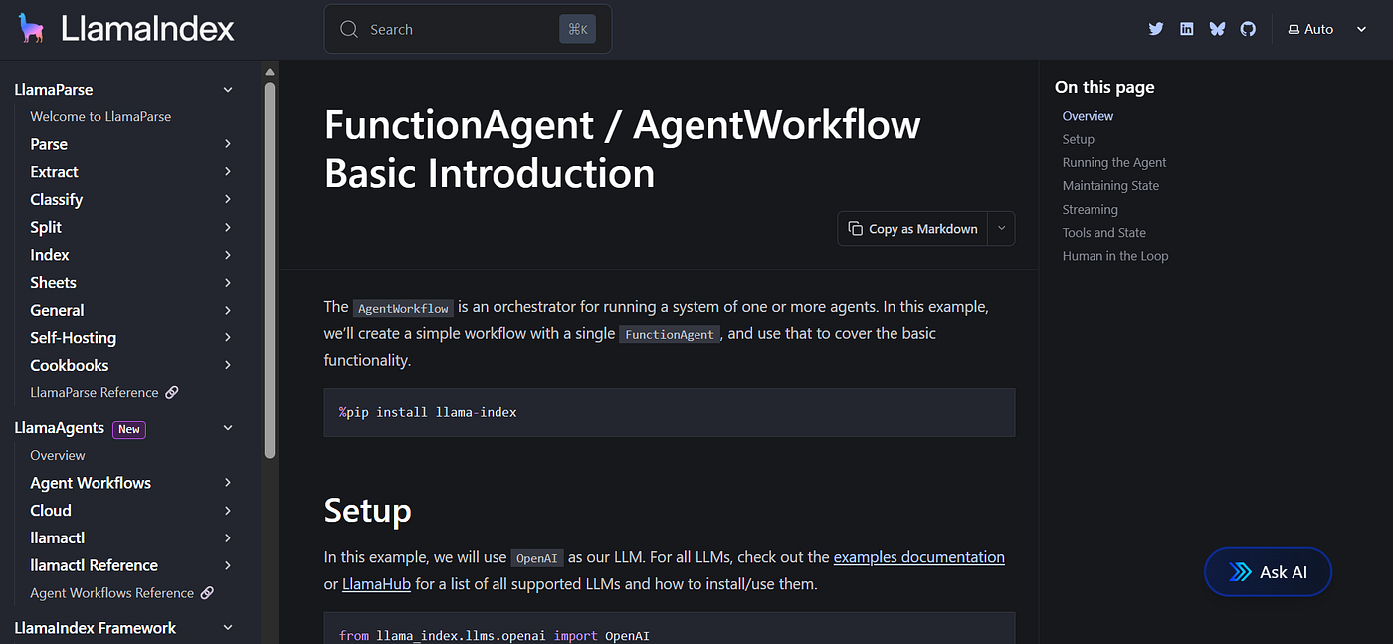Click the FunctionAgent / AgentWorkflow page heading
Screen dimensions: 1393x644
pos(623,149)
